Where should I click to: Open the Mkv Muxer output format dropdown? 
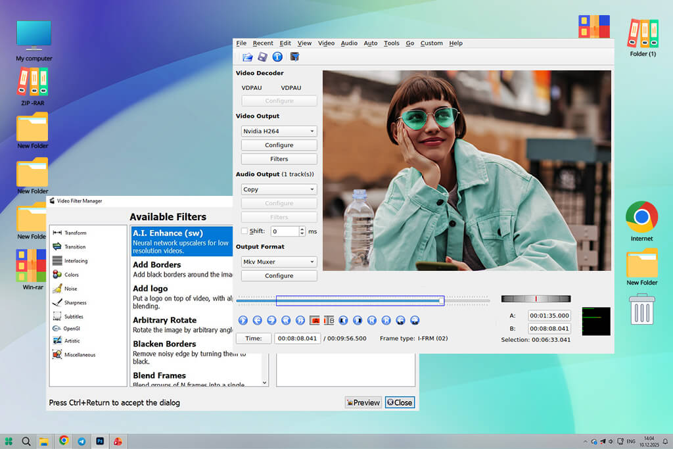click(279, 262)
